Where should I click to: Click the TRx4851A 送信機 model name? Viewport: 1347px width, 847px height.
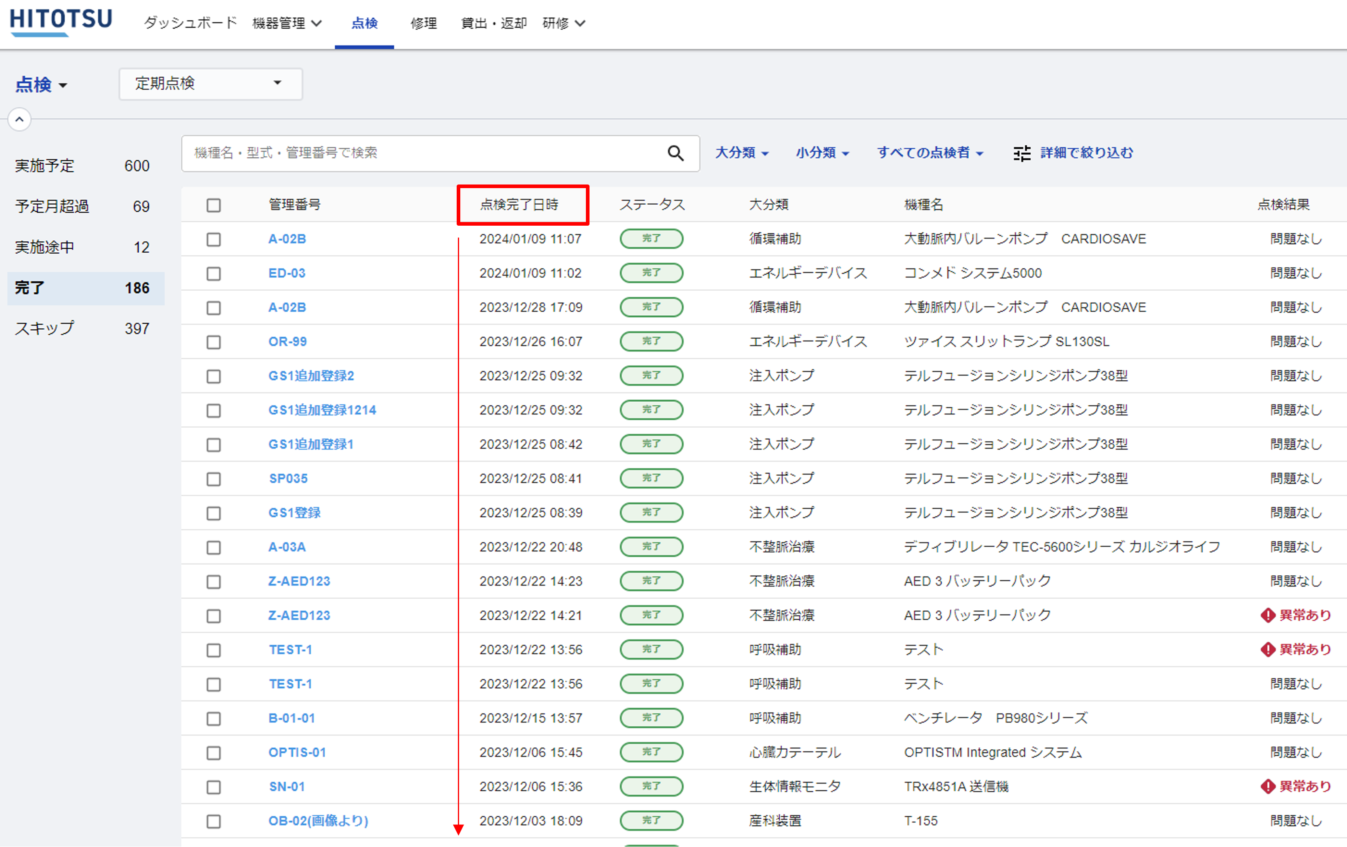[956, 786]
